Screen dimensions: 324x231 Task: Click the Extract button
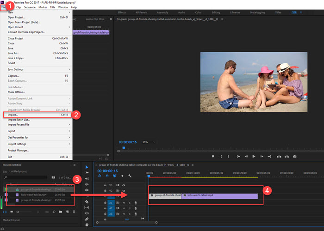pos(287,156)
